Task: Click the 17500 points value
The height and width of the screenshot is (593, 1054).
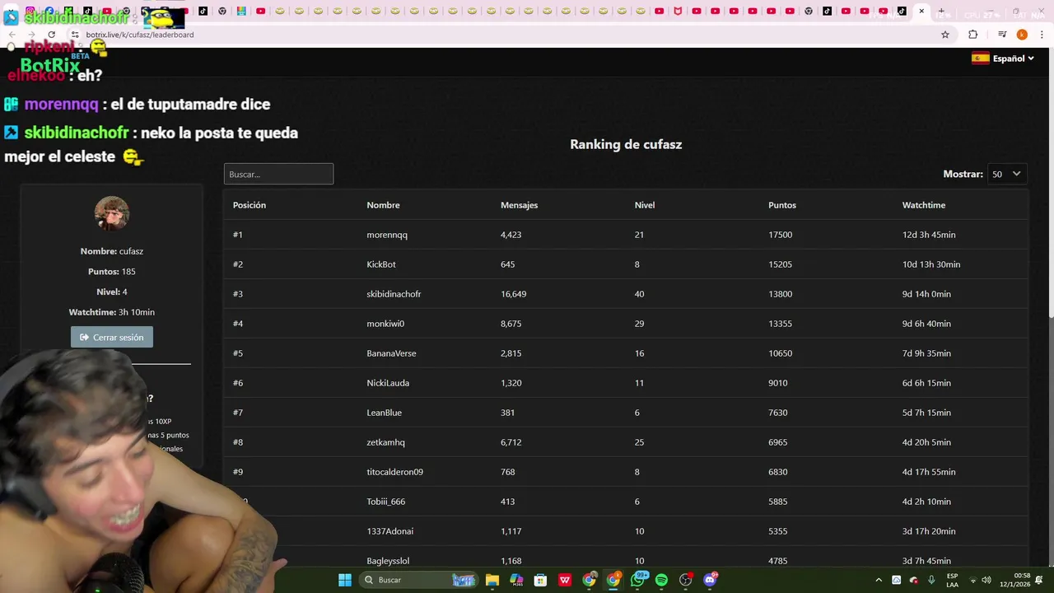Action: (x=780, y=235)
